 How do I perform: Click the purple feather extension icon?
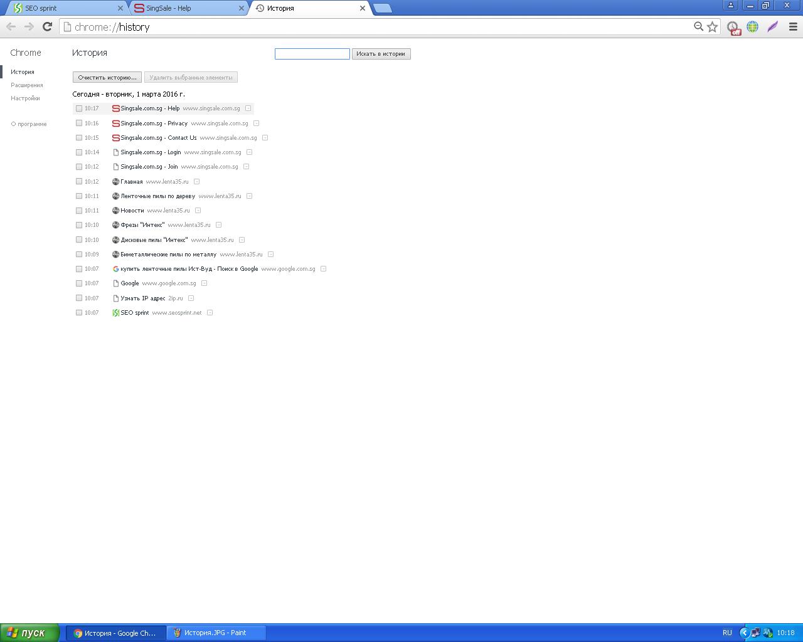[x=772, y=27]
